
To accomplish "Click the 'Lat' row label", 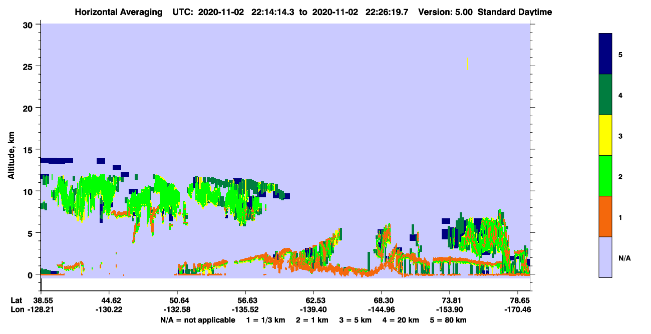I will (x=16, y=300).
